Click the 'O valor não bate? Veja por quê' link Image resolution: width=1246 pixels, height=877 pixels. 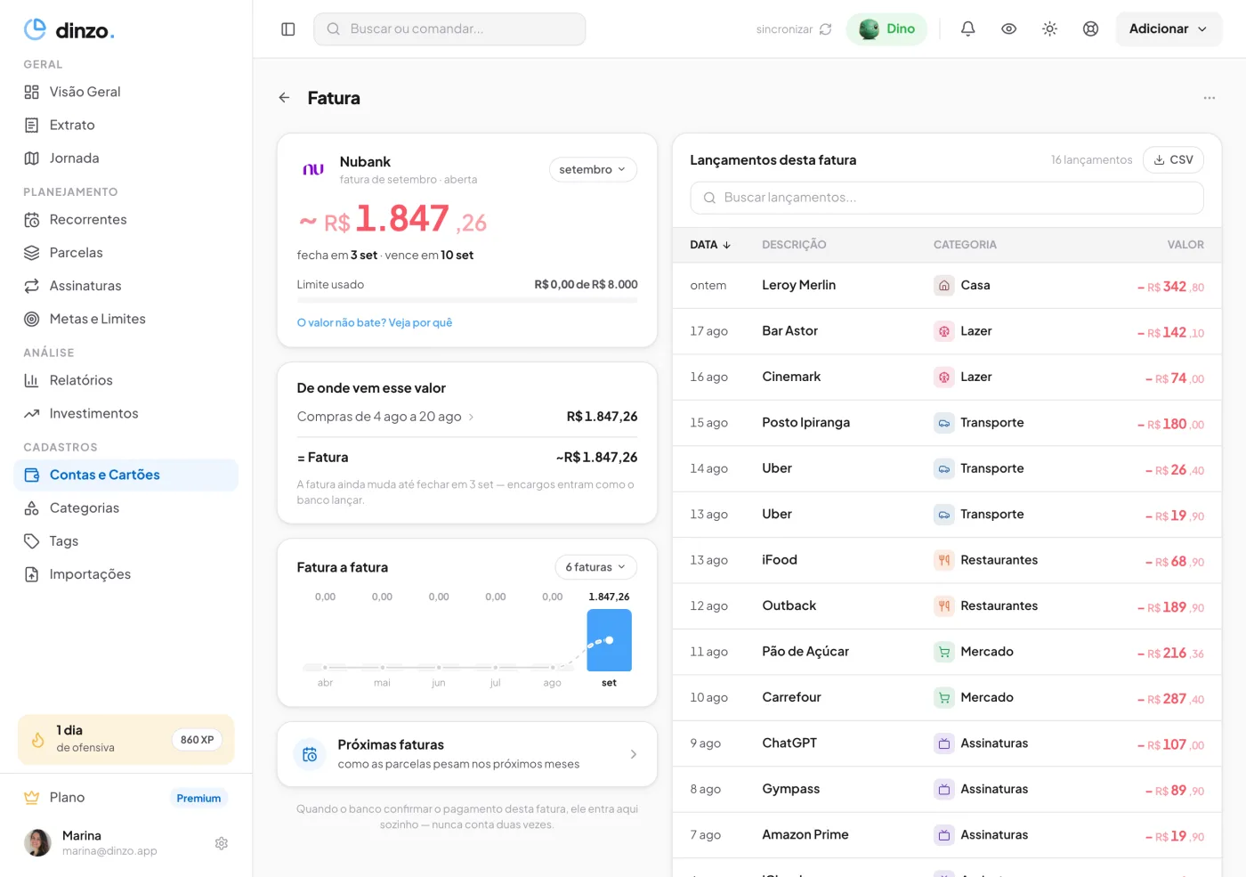[x=375, y=323]
